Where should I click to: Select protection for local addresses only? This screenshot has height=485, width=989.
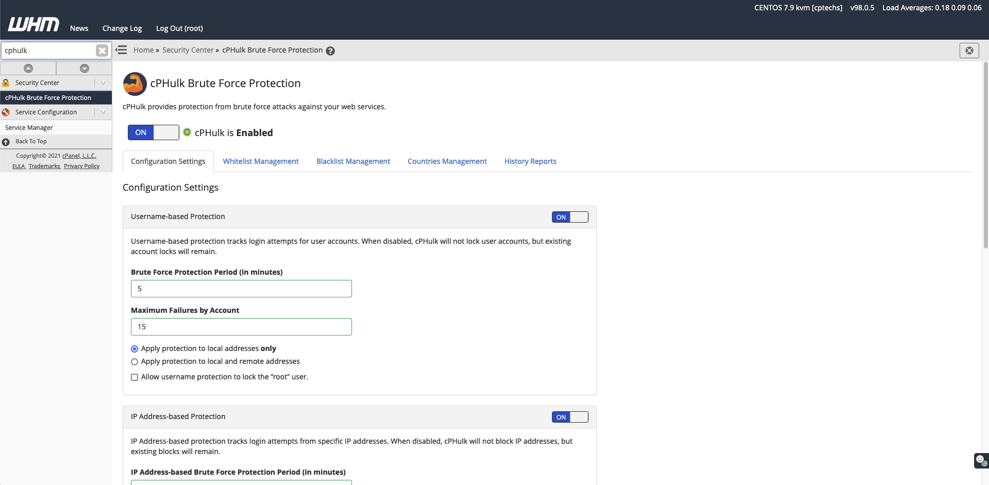pyautogui.click(x=135, y=349)
